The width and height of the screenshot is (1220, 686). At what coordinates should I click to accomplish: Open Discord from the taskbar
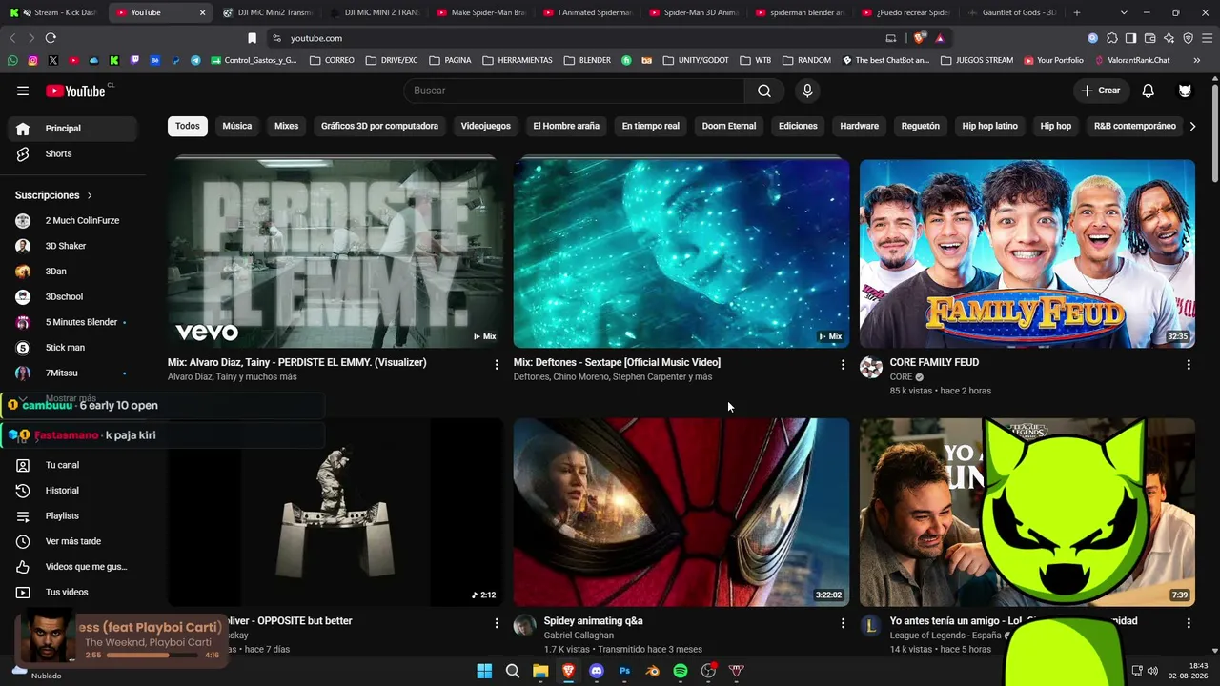[x=597, y=671]
